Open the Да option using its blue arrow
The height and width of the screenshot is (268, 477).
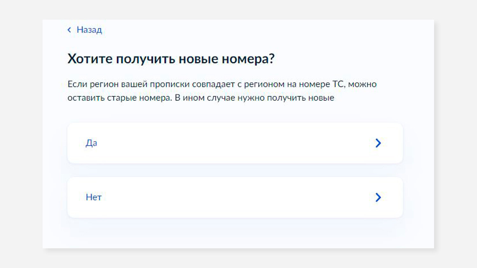tap(378, 143)
